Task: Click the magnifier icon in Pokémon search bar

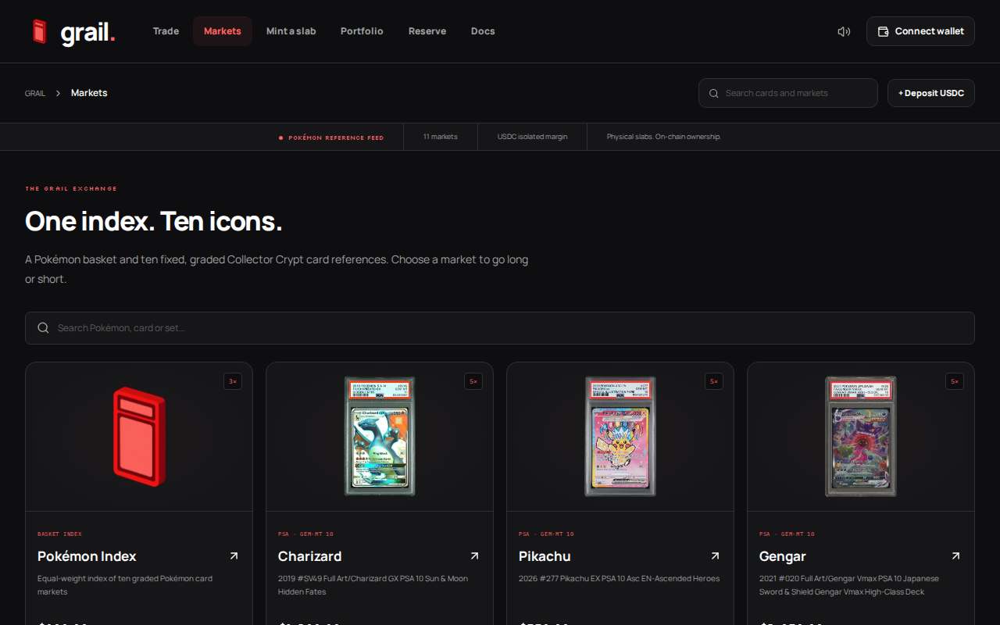Action: pyautogui.click(x=43, y=328)
